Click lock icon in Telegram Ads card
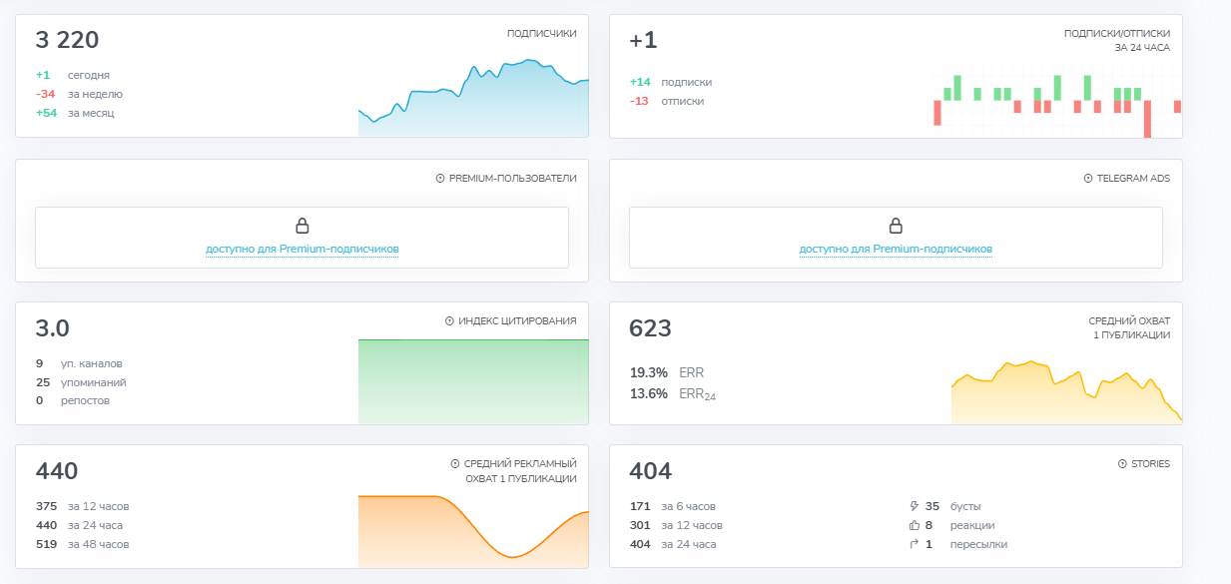Image resolution: width=1231 pixels, height=584 pixels. tap(896, 226)
